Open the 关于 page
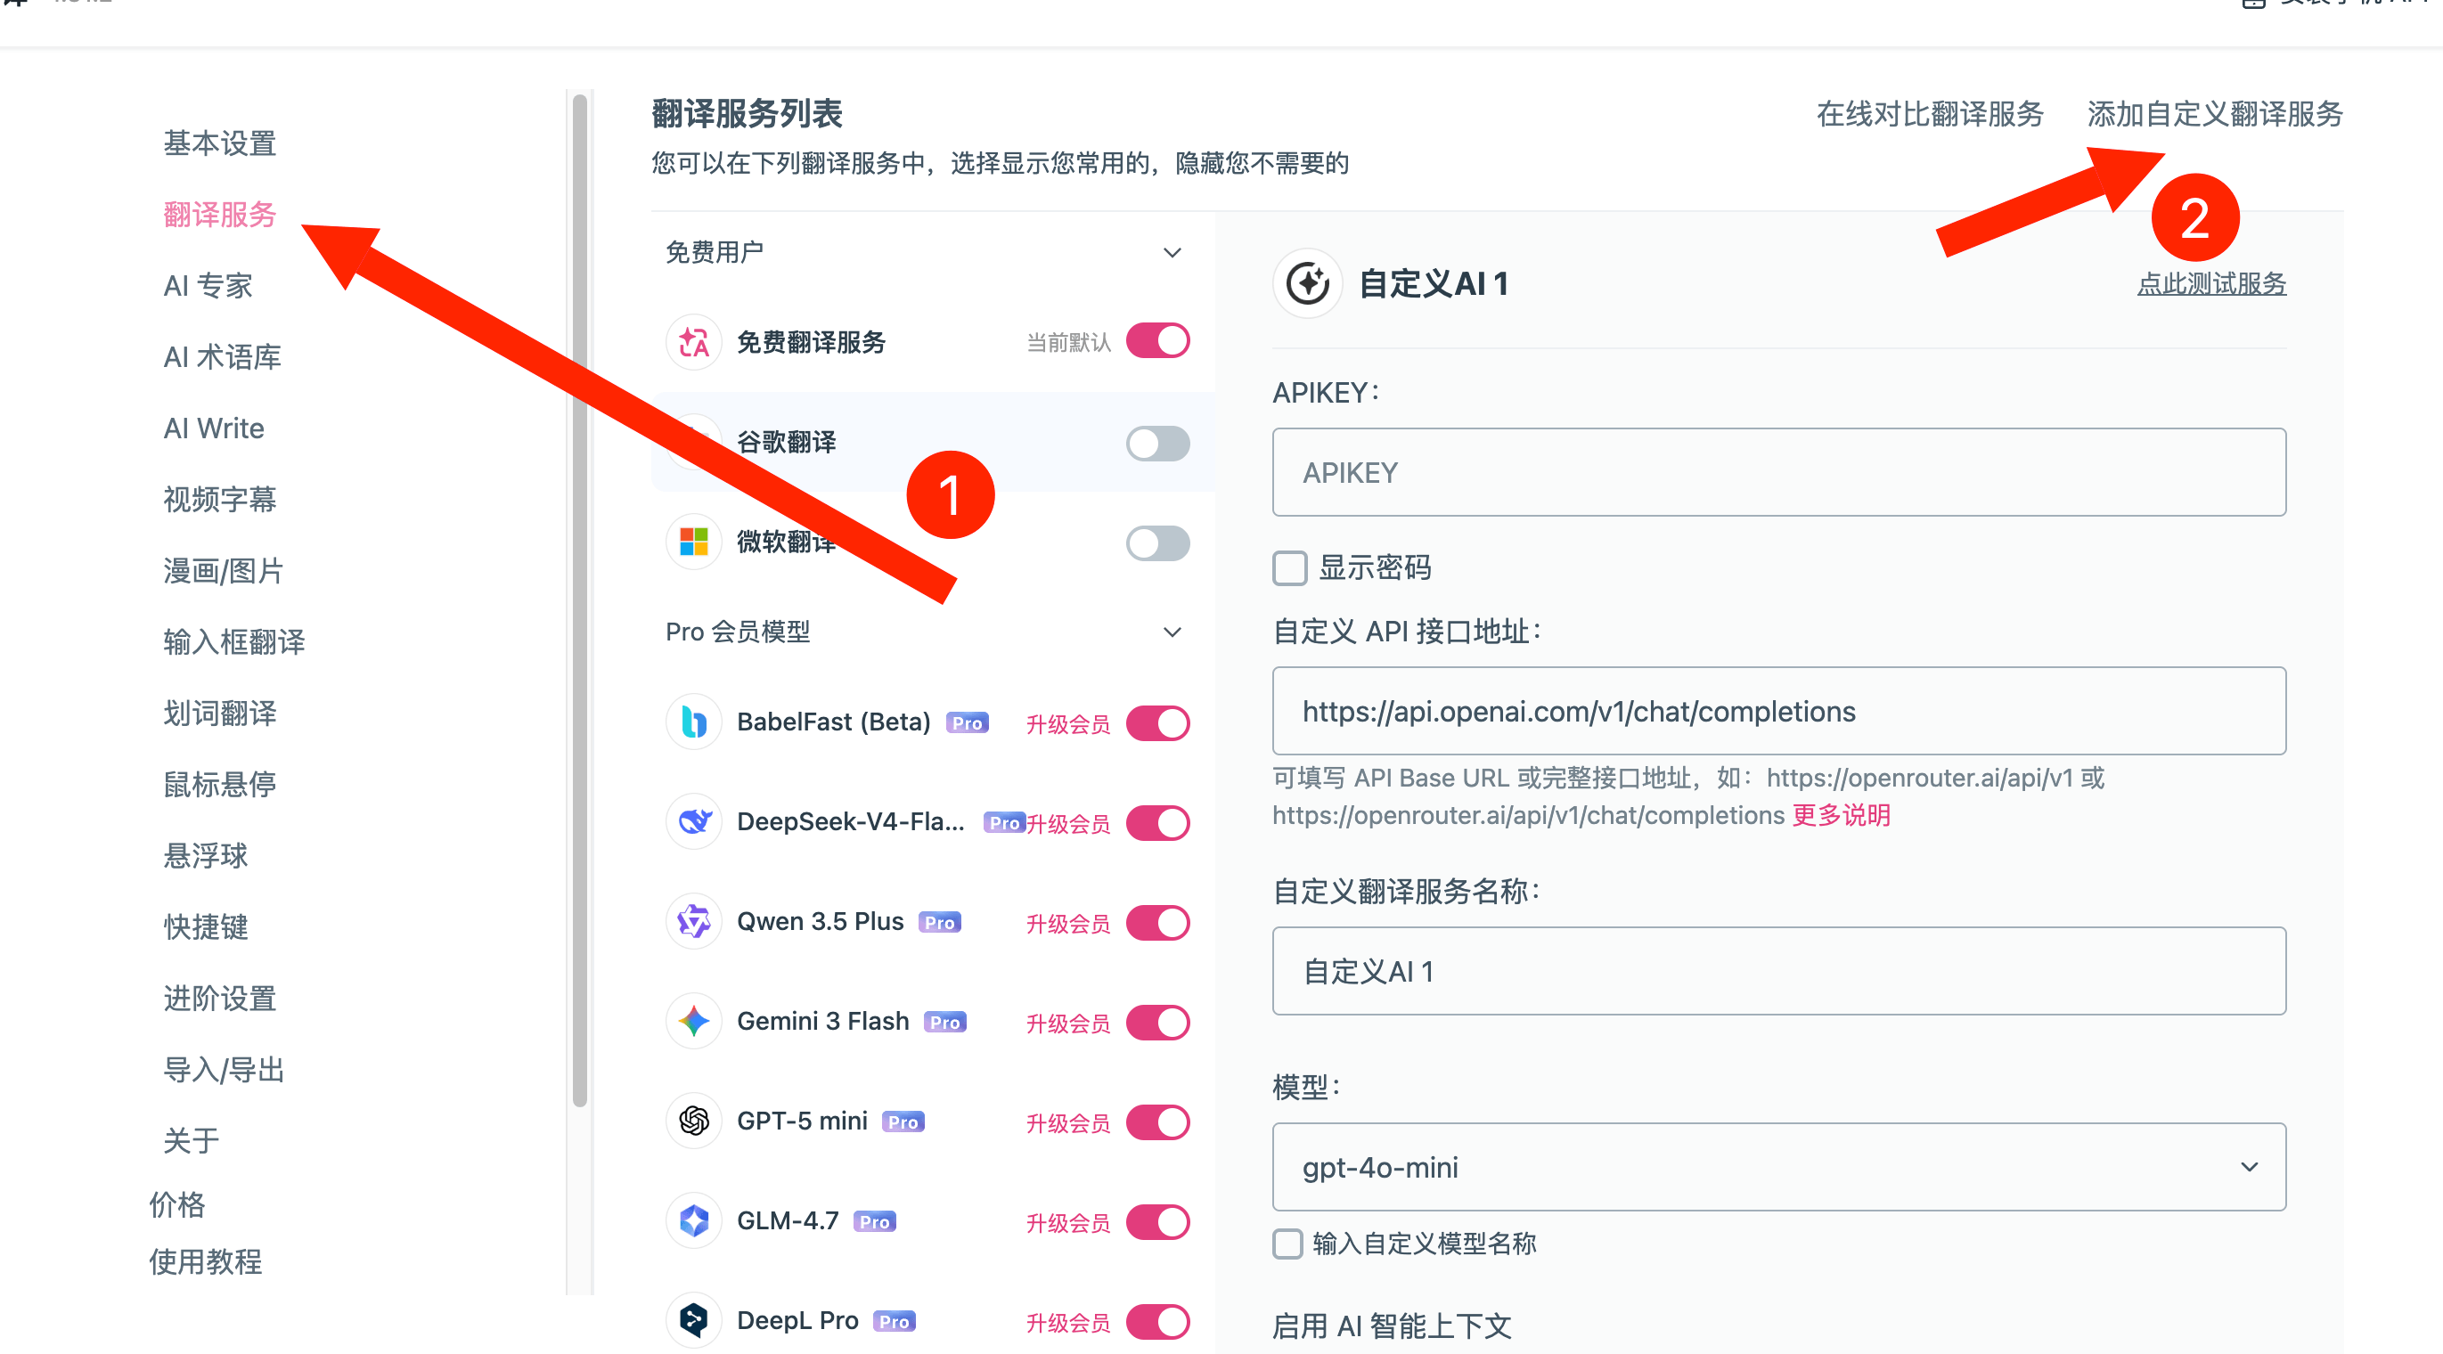The height and width of the screenshot is (1354, 2443). [x=191, y=1141]
